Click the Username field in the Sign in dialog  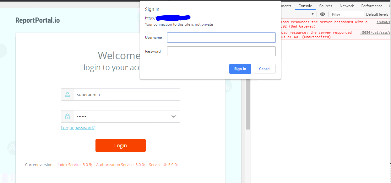[x=221, y=37]
